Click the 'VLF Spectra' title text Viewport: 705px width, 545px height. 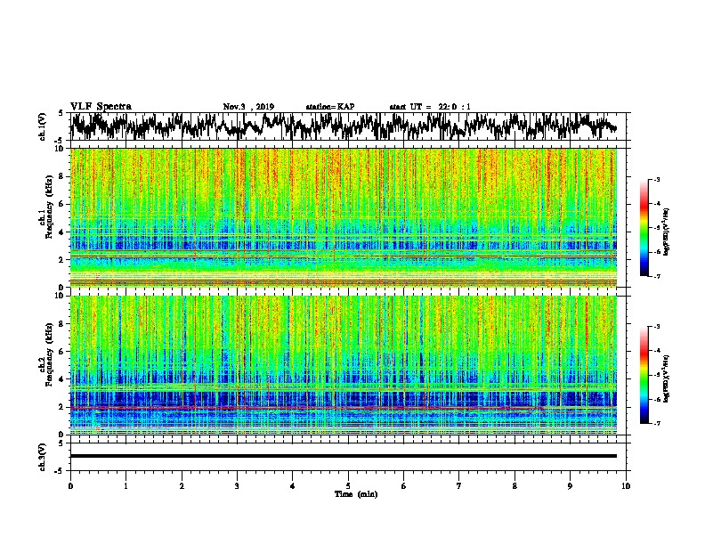(x=101, y=107)
